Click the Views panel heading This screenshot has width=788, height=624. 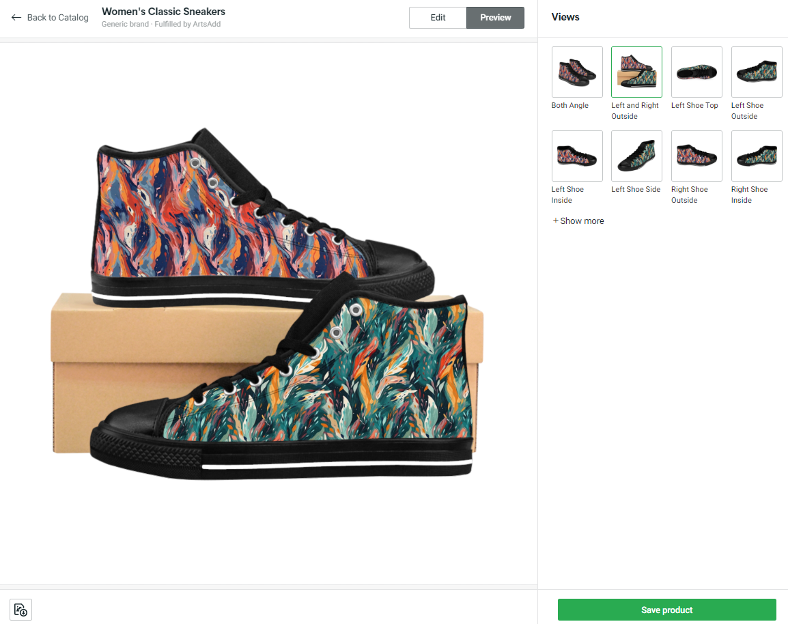565,16
